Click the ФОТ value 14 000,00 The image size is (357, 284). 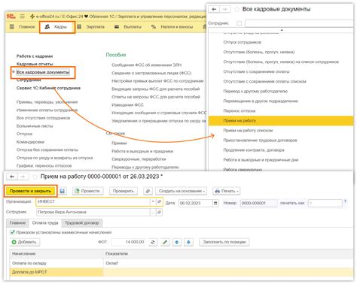129,242
